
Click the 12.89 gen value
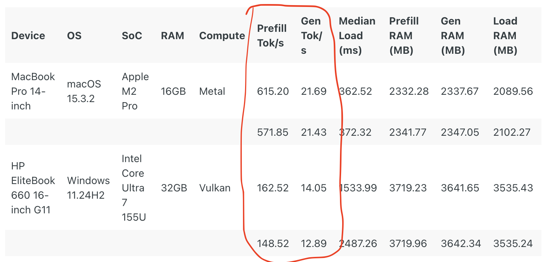[x=314, y=243]
